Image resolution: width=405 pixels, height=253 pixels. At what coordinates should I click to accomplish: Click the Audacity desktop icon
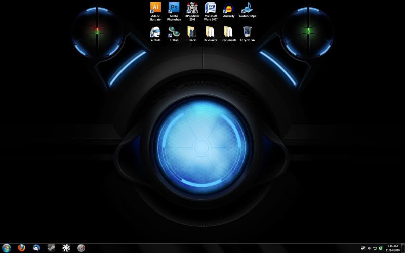[x=229, y=10]
